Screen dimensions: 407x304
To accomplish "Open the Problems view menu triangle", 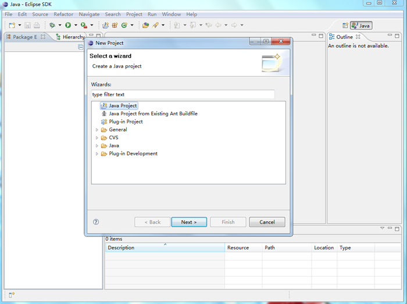I will (x=382, y=228).
